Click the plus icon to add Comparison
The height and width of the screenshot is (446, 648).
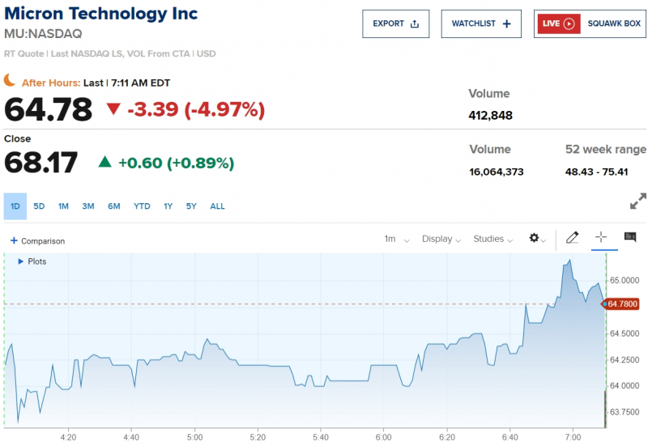click(13, 241)
